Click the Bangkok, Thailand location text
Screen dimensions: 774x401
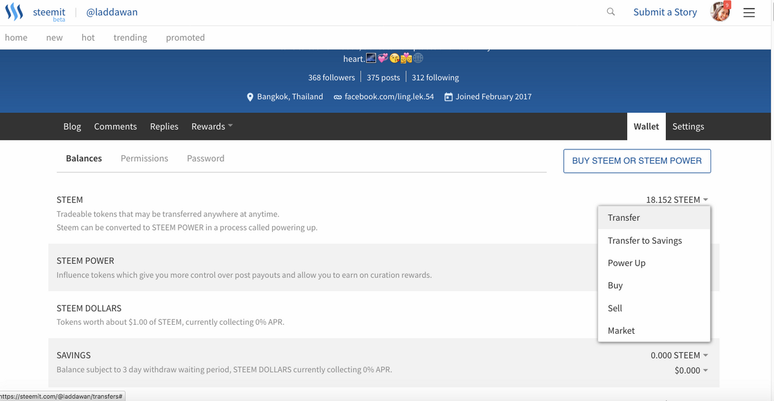[x=290, y=97]
